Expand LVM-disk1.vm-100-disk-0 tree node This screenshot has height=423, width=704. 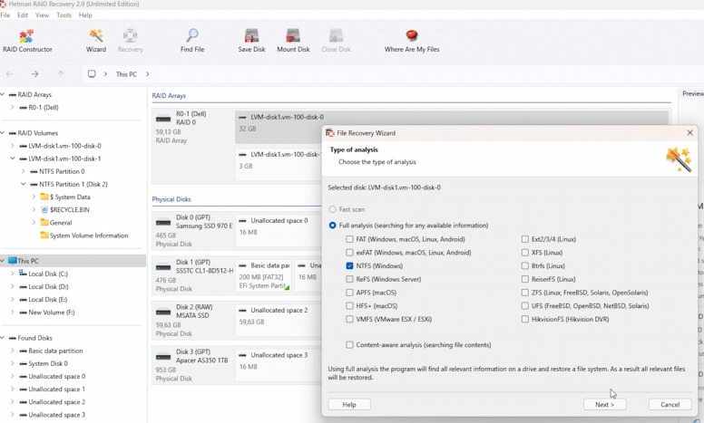click(13, 146)
